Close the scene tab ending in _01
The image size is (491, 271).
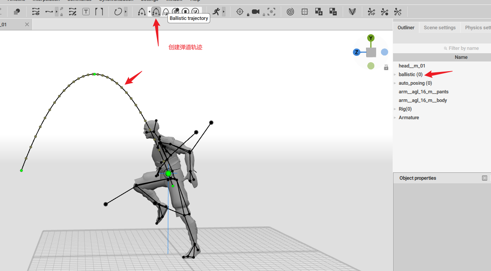tap(27, 24)
